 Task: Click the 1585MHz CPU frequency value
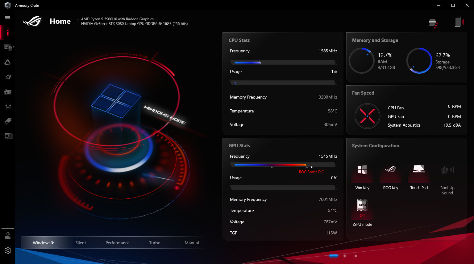click(x=328, y=51)
